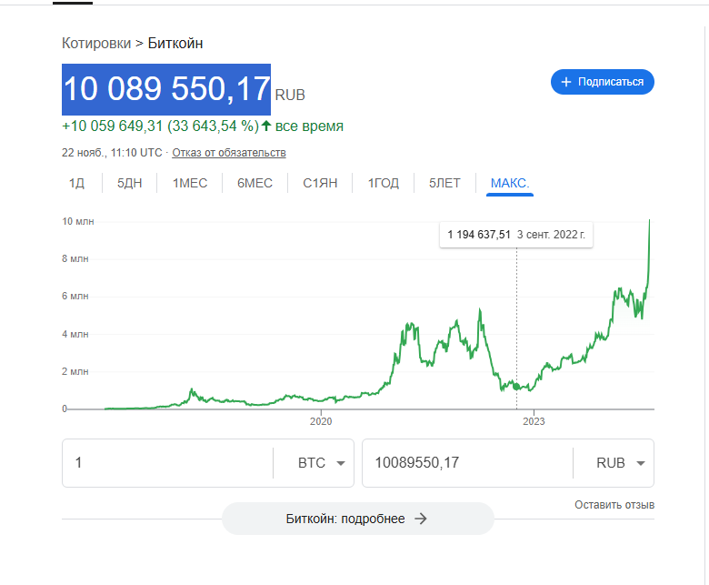709x585 pixels.
Task: Click the BTC amount input field
Action: (x=168, y=463)
